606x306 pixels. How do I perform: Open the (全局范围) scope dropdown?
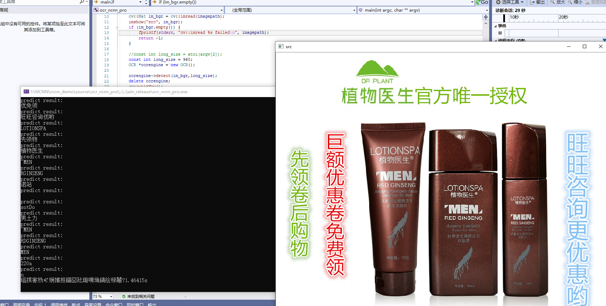pyautogui.click(x=354, y=10)
